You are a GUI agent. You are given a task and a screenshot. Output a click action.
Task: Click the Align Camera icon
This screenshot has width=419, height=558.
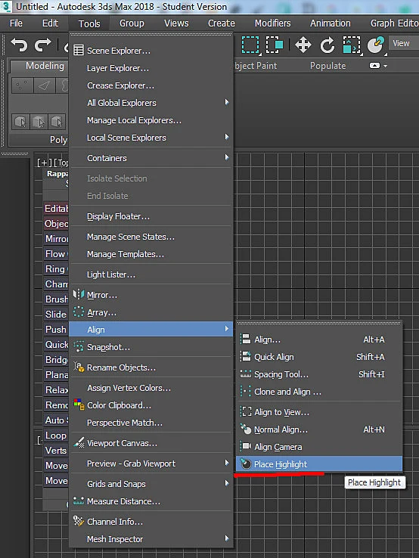coord(245,446)
